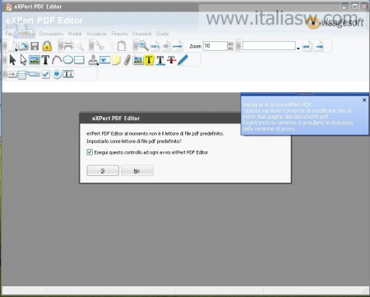The height and width of the screenshot is (297, 370).
Task: Open the File menu
Action: click(9, 34)
